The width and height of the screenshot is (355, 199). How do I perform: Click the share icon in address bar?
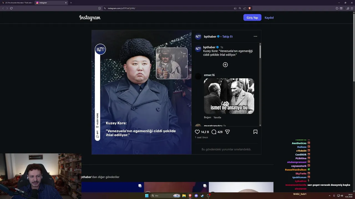(245, 8)
